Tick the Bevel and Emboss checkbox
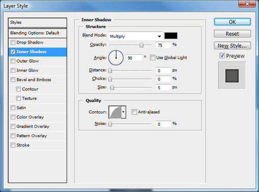Image resolution: width=259 pixels, height=192 pixels. click(x=13, y=80)
